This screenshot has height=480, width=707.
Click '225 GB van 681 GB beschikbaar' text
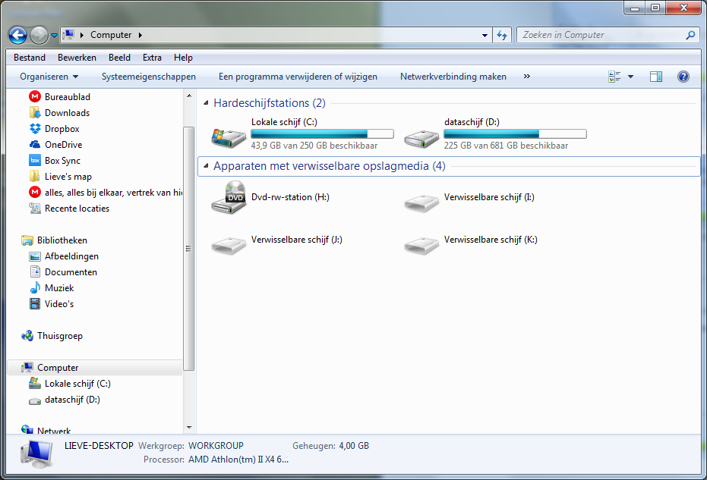coord(506,146)
